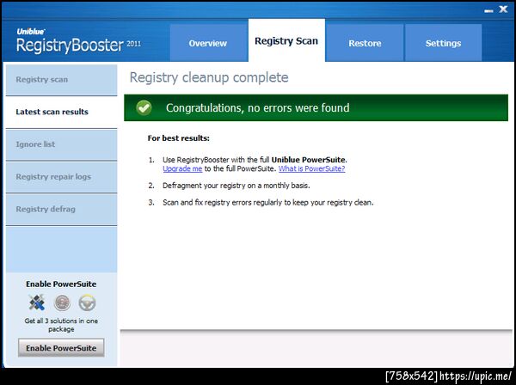Click the round speedometer gauge PowerSuite icon

(62, 302)
